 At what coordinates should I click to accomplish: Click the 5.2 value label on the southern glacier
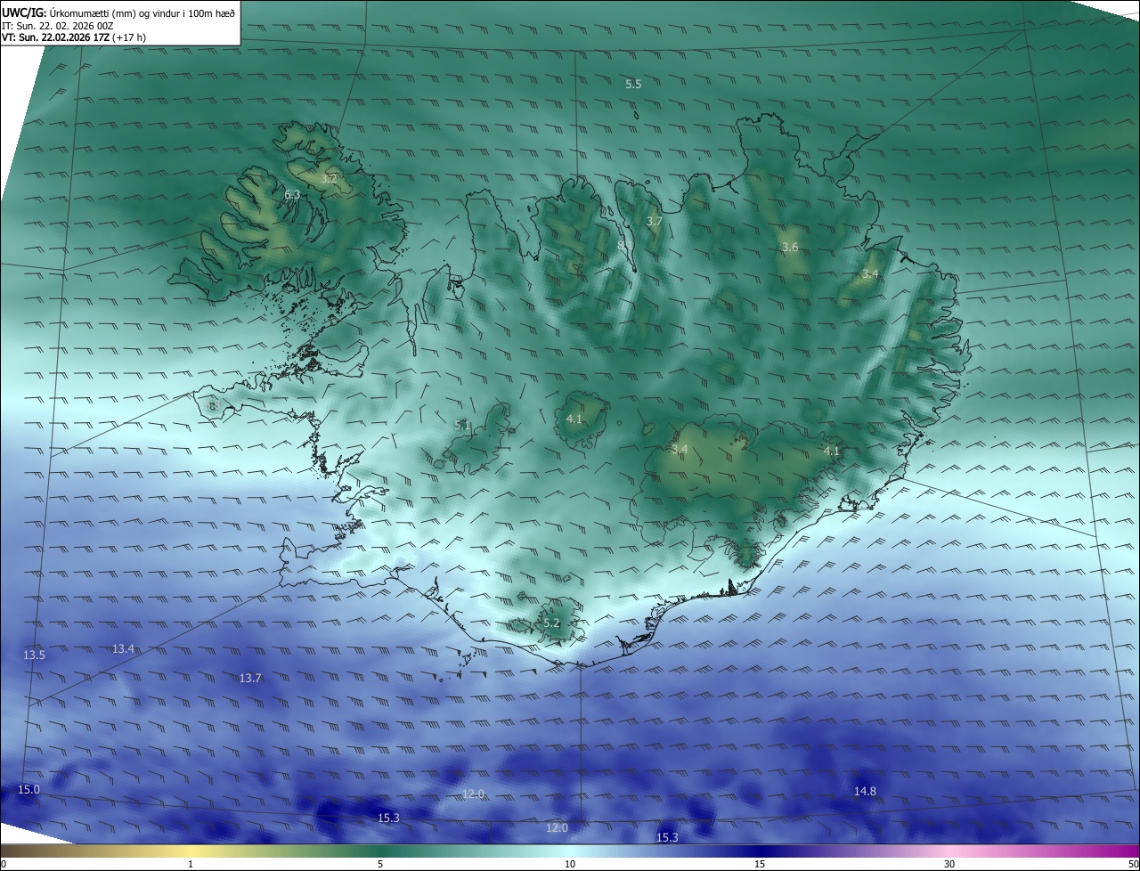[551, 623]
